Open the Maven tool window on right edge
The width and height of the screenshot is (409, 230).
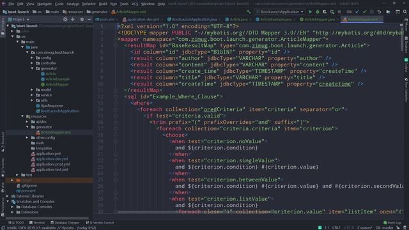click(406, 25)
